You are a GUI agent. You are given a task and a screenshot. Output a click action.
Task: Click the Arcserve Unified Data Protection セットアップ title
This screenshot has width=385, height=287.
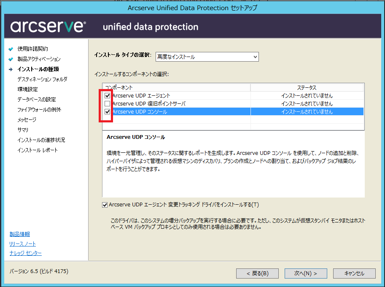point(192,8)
